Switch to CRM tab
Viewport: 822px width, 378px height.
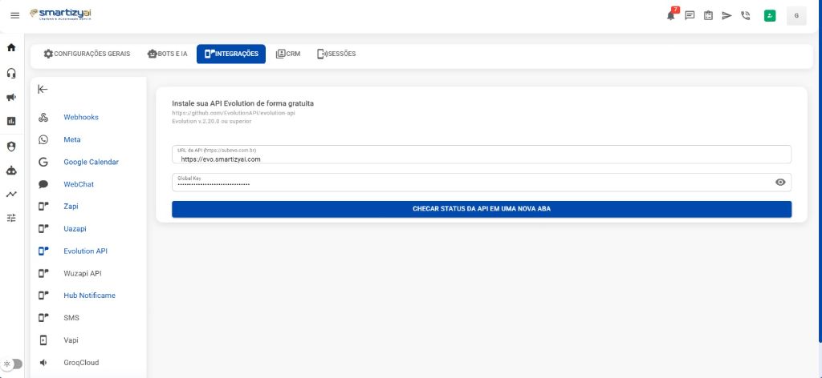tap(288, 54)
